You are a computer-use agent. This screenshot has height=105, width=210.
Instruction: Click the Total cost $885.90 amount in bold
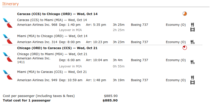click(x=110, y=100)
